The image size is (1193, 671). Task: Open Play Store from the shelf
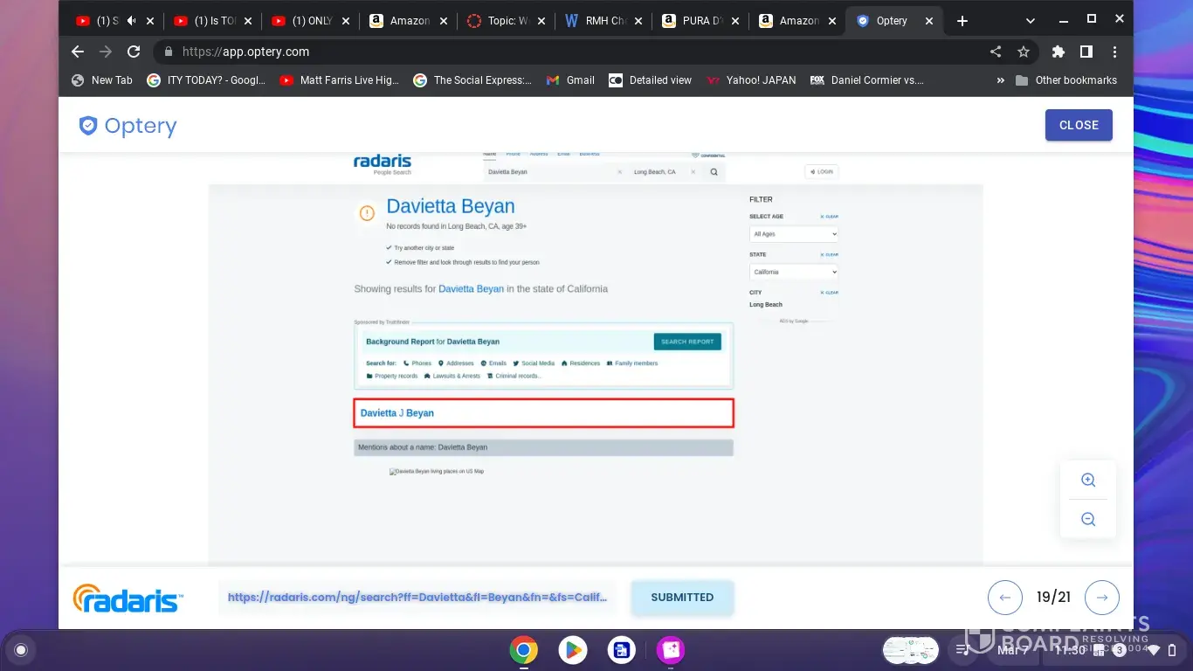573,650
